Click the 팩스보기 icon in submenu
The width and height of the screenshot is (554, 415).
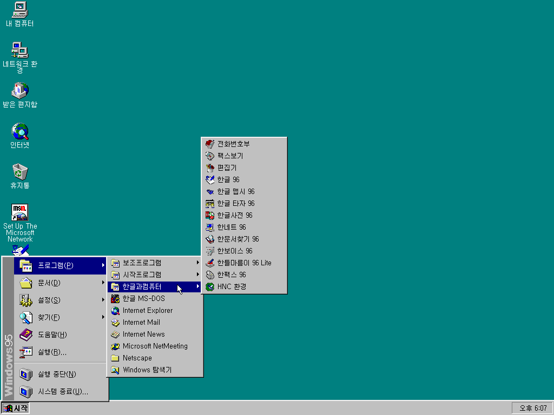(x=210, y=156)
